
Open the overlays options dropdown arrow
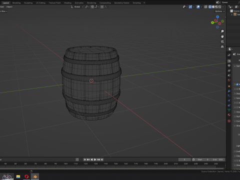pyautogui.click(x=201, y=7)
